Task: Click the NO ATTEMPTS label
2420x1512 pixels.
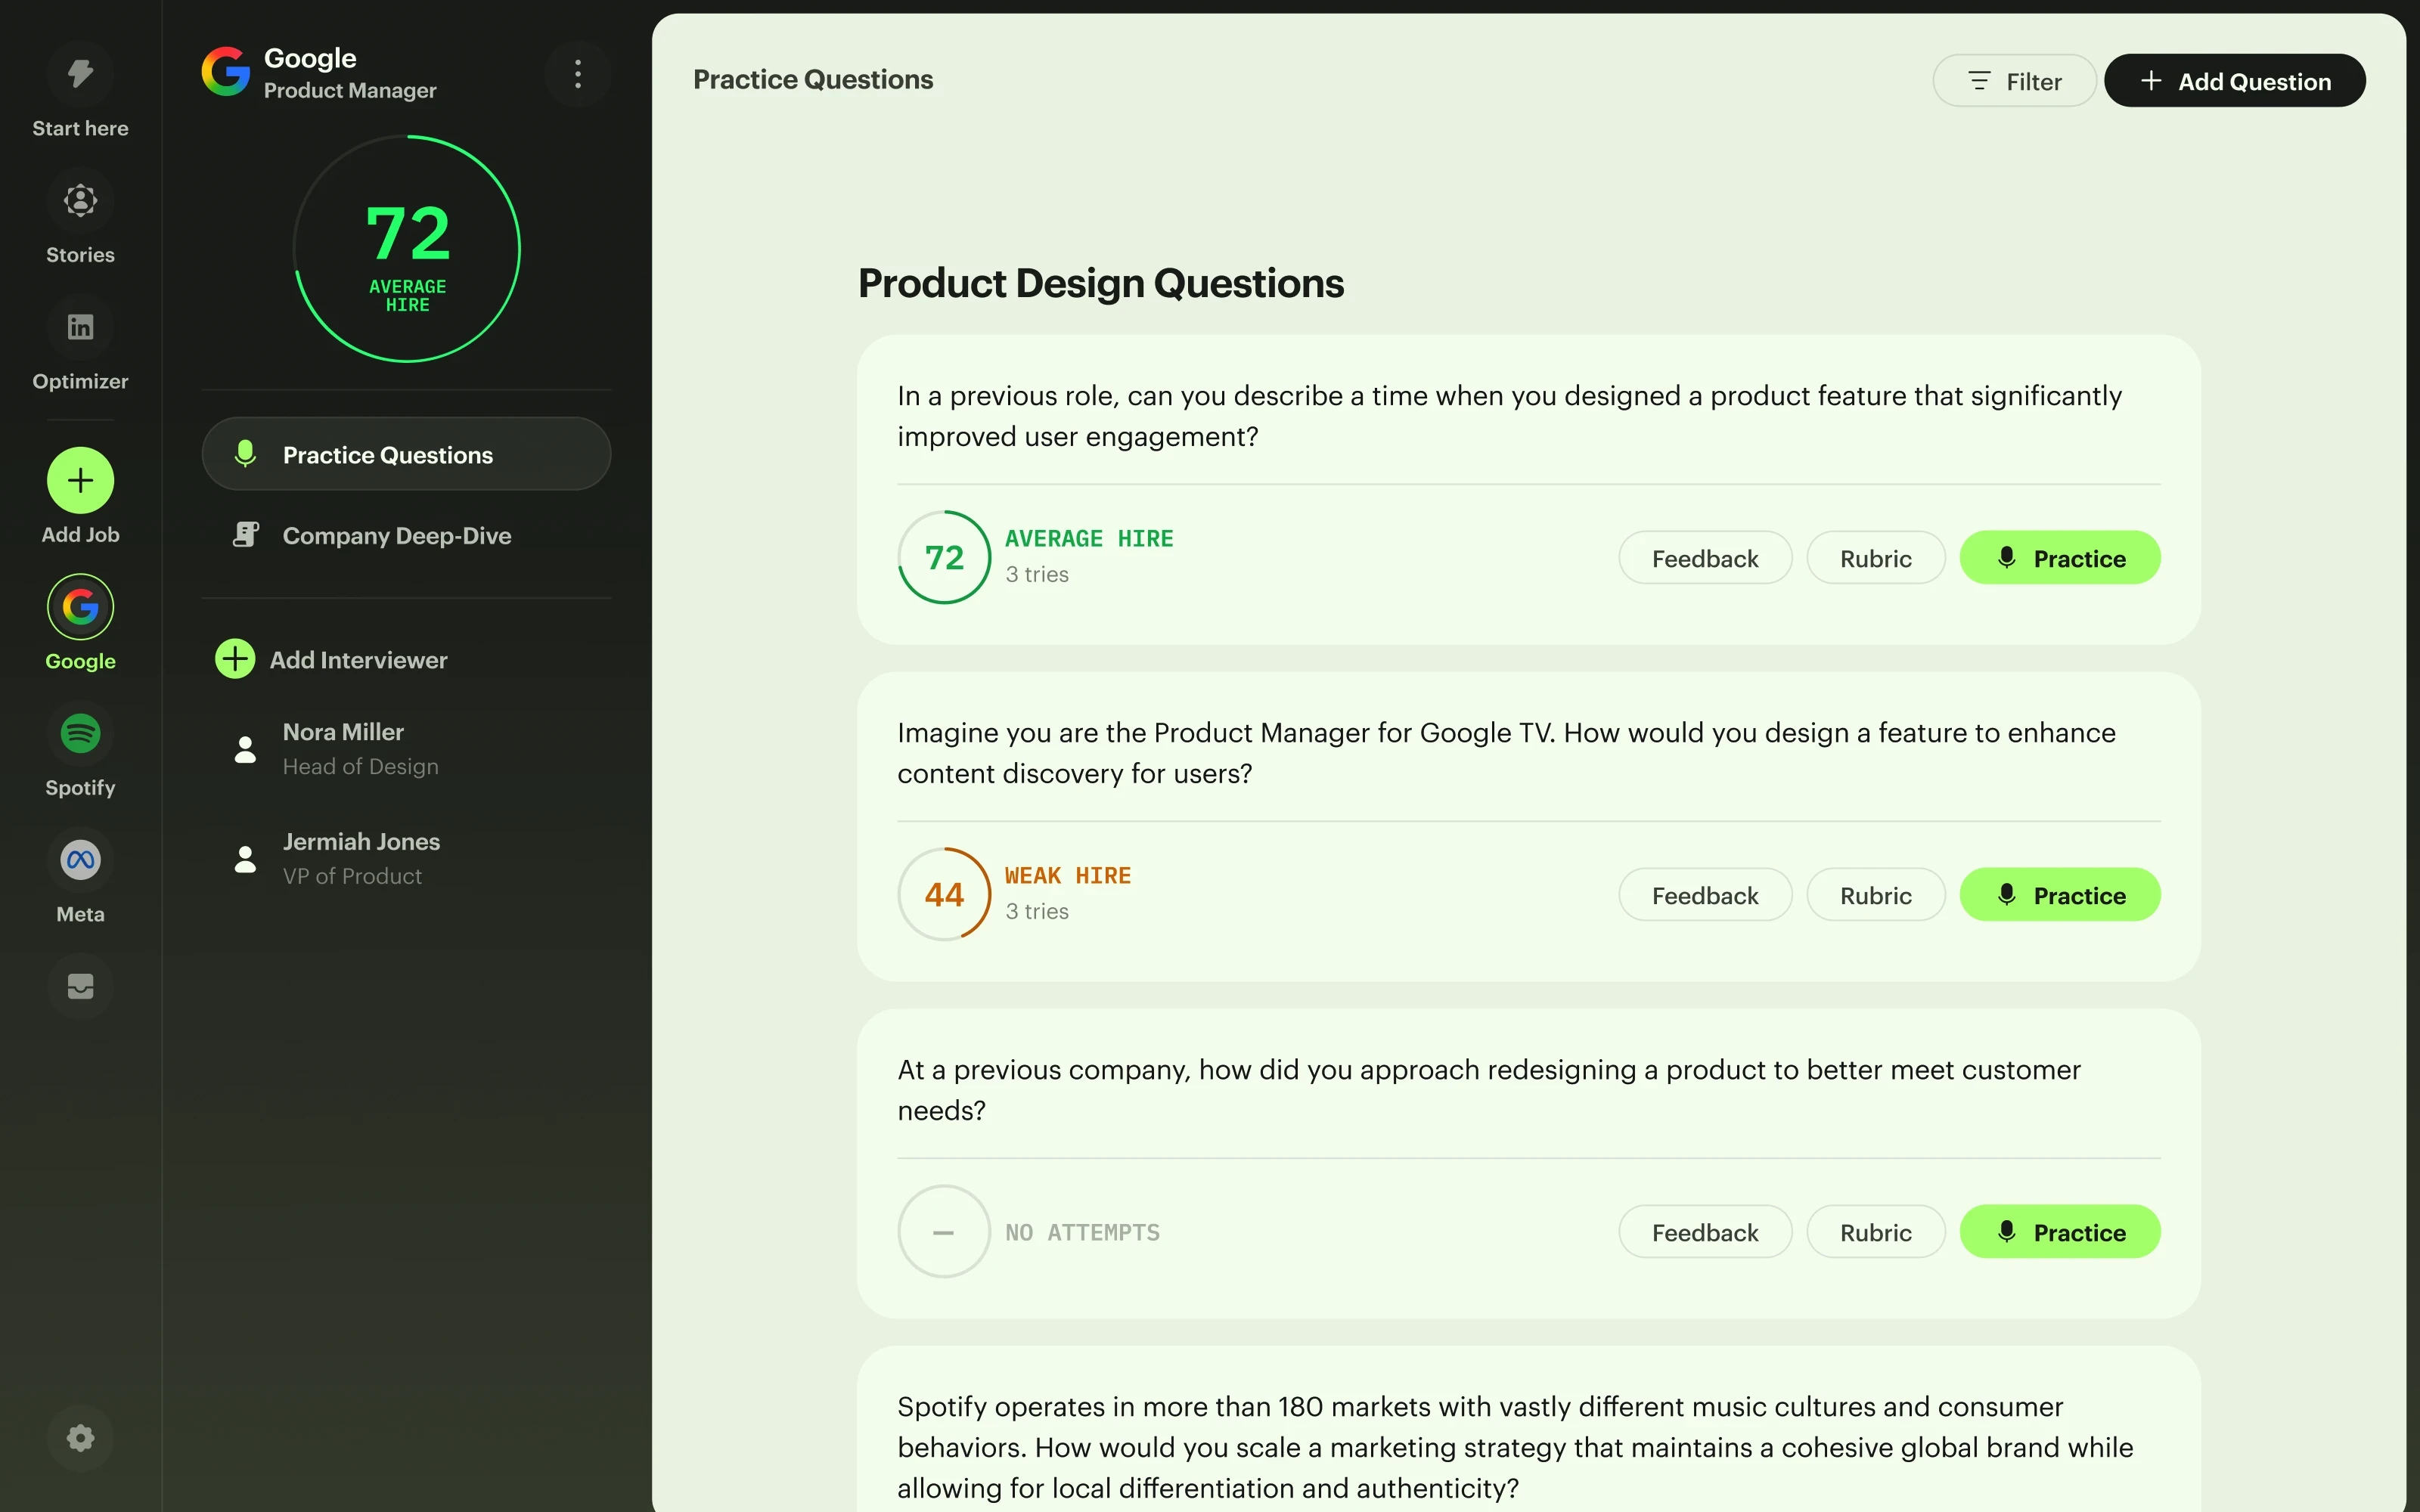Action: pyautogui.click(x=1082, y=1232)
